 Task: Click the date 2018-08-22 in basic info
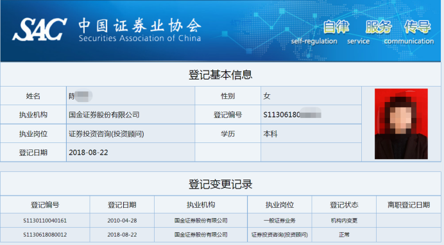point(89,153)
